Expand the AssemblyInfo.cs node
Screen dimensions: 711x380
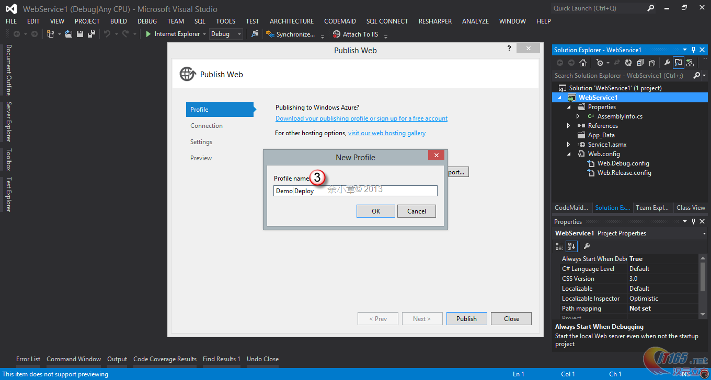click(578, 116)
